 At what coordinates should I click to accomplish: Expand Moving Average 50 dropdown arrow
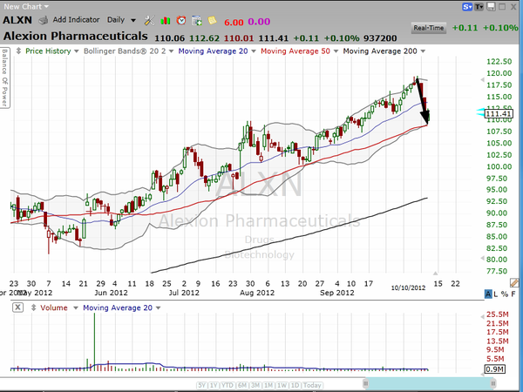tap(336, 51)
